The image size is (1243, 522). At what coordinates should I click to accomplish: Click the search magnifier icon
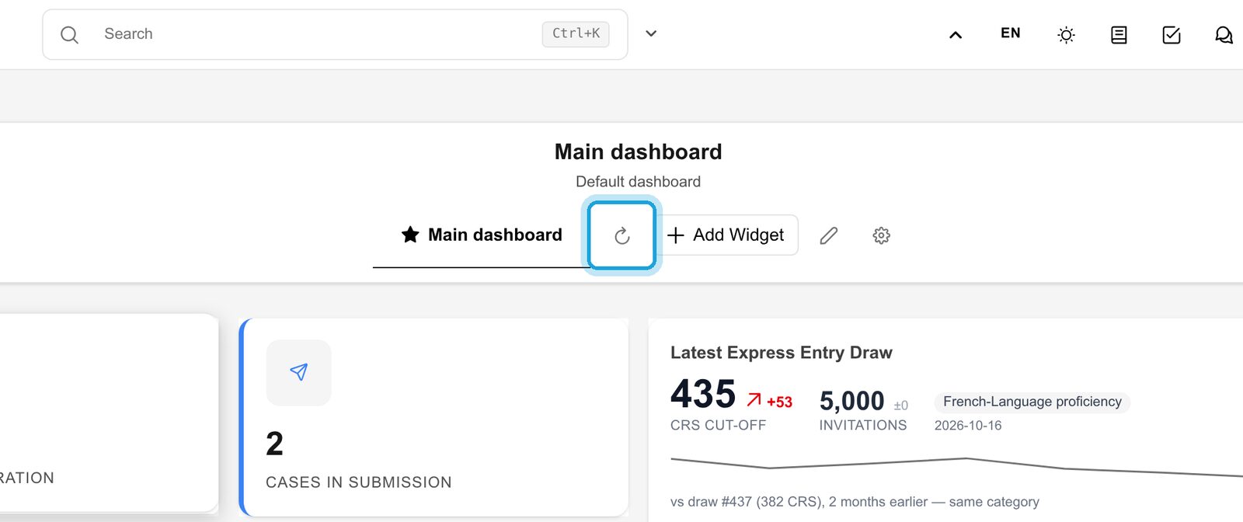(69, 35)
